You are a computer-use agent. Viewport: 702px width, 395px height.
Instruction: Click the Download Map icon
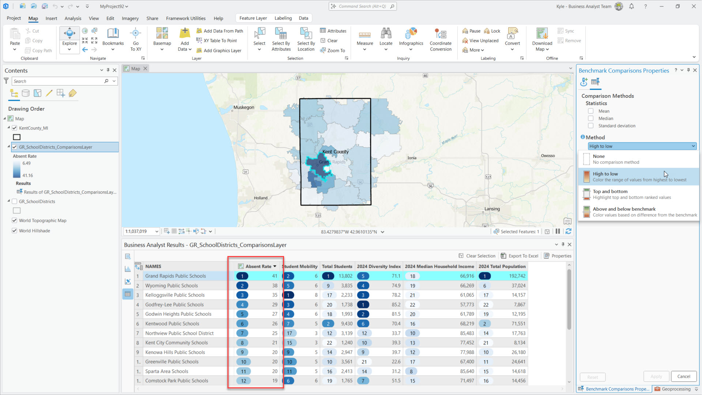click(542, 34)
